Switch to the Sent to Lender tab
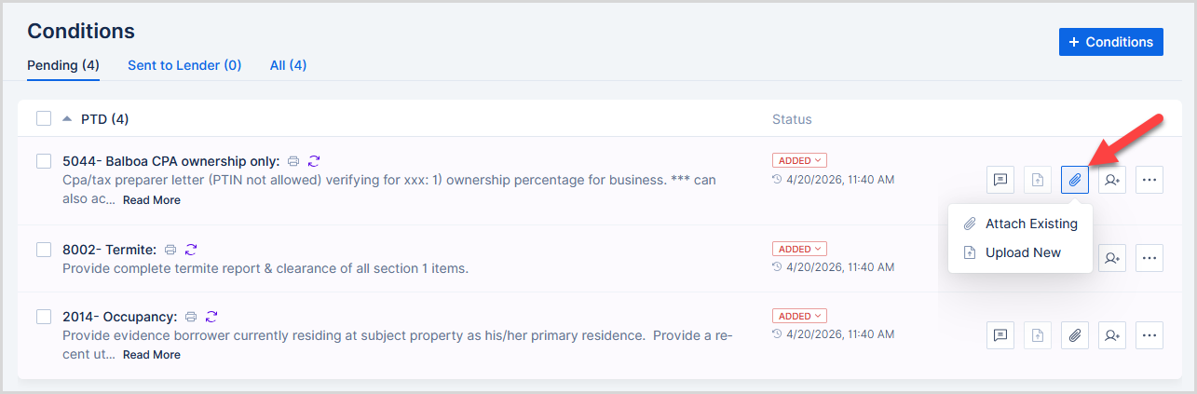 click(184, 65)
